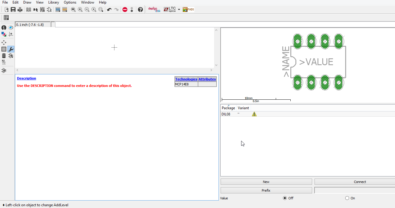
Task: Click the New package button
Action: tap(266, 182)
